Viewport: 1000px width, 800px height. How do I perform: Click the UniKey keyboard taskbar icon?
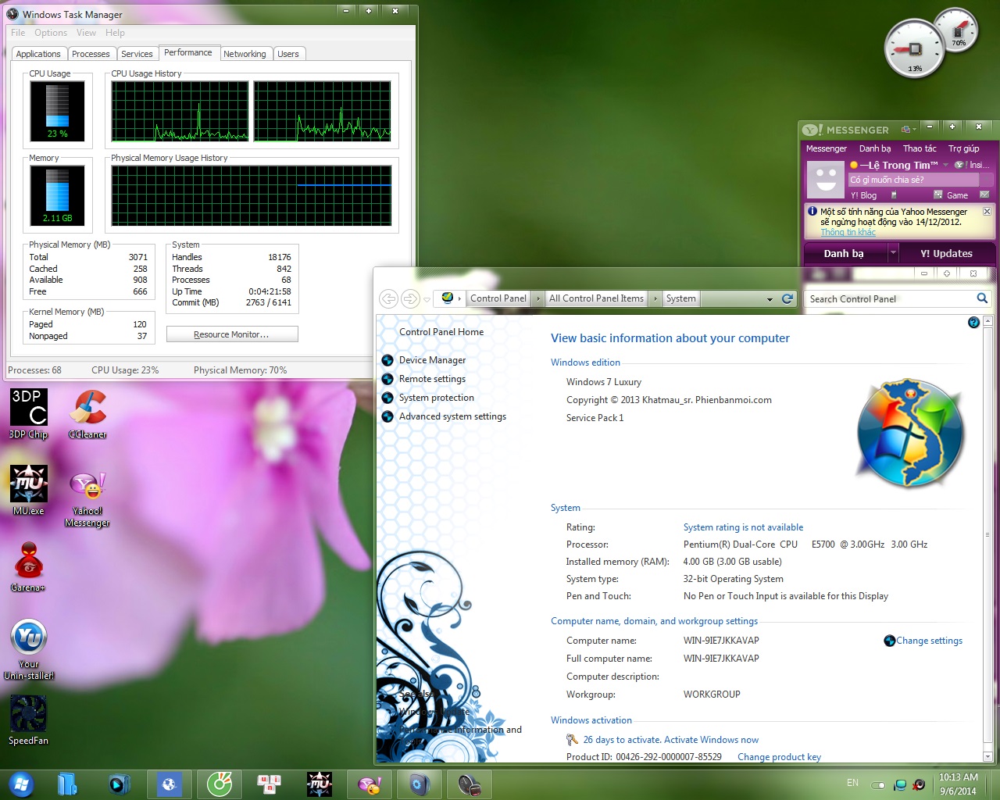(x=269, y=784)
